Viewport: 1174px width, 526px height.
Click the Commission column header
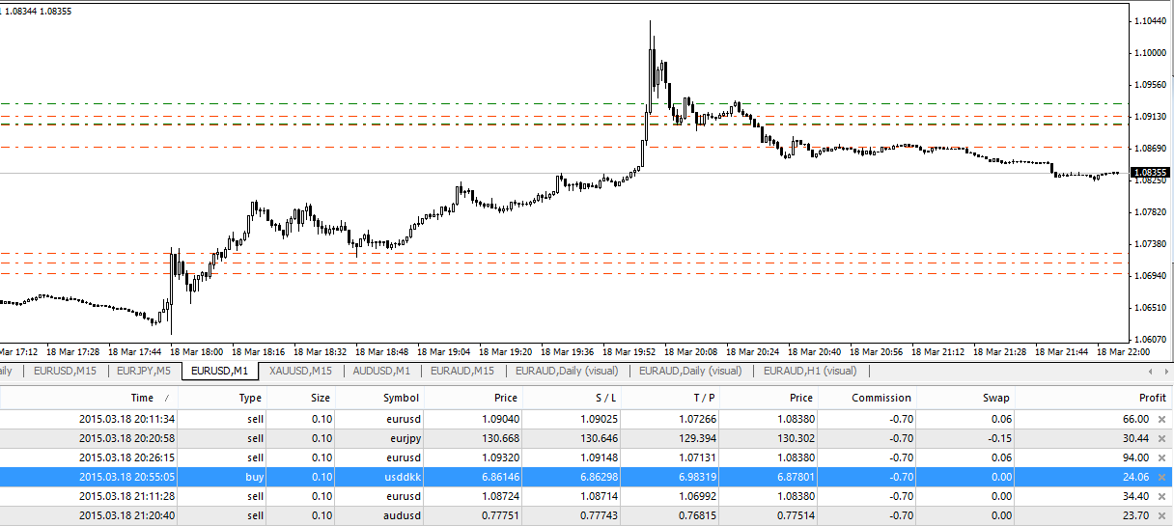pyautogui.click(x=880, y=398)
